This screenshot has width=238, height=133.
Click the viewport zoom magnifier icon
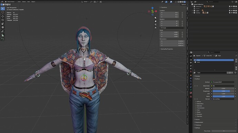[x=156, y=18]
